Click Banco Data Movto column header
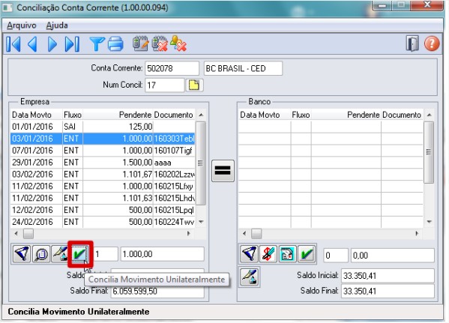This screenshot has width=449, height=323. click(x=265, y=115)
